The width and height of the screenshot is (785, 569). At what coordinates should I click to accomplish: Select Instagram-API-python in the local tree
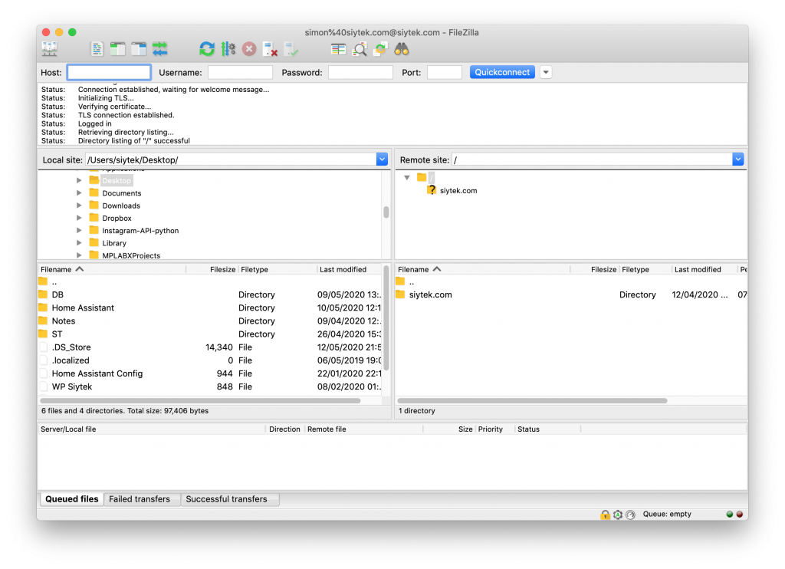click(x=140, y=230)
